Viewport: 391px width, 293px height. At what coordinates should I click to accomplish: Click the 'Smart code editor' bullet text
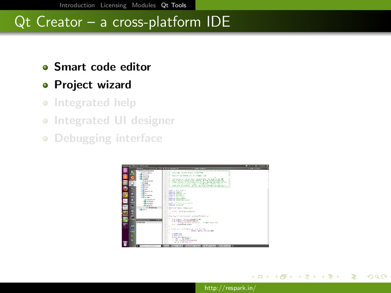pyautogui.click(x=102, y=67)
